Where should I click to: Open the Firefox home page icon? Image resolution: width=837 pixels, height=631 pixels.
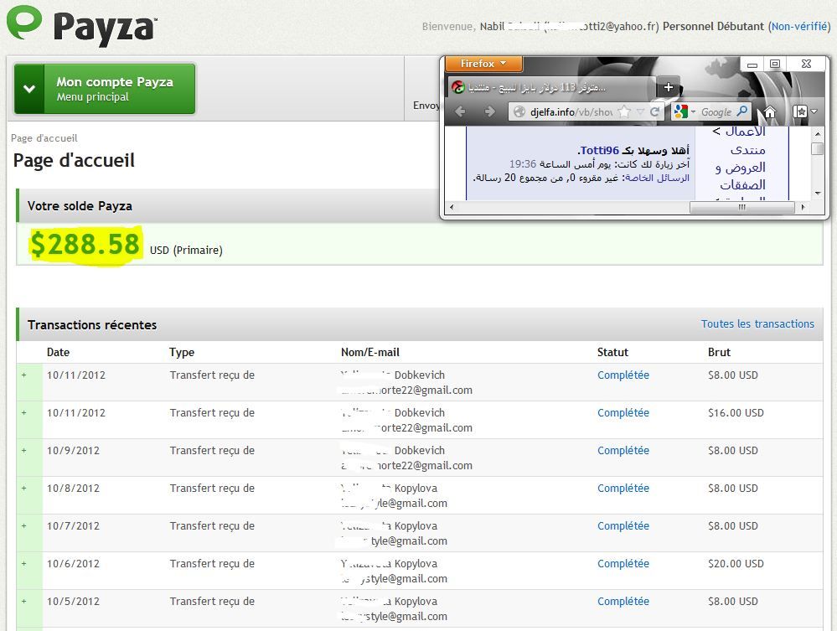[770, 112]
